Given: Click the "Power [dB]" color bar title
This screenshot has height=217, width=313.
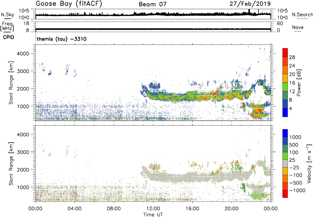Looking at the screenshot, I should coord(299,83).
